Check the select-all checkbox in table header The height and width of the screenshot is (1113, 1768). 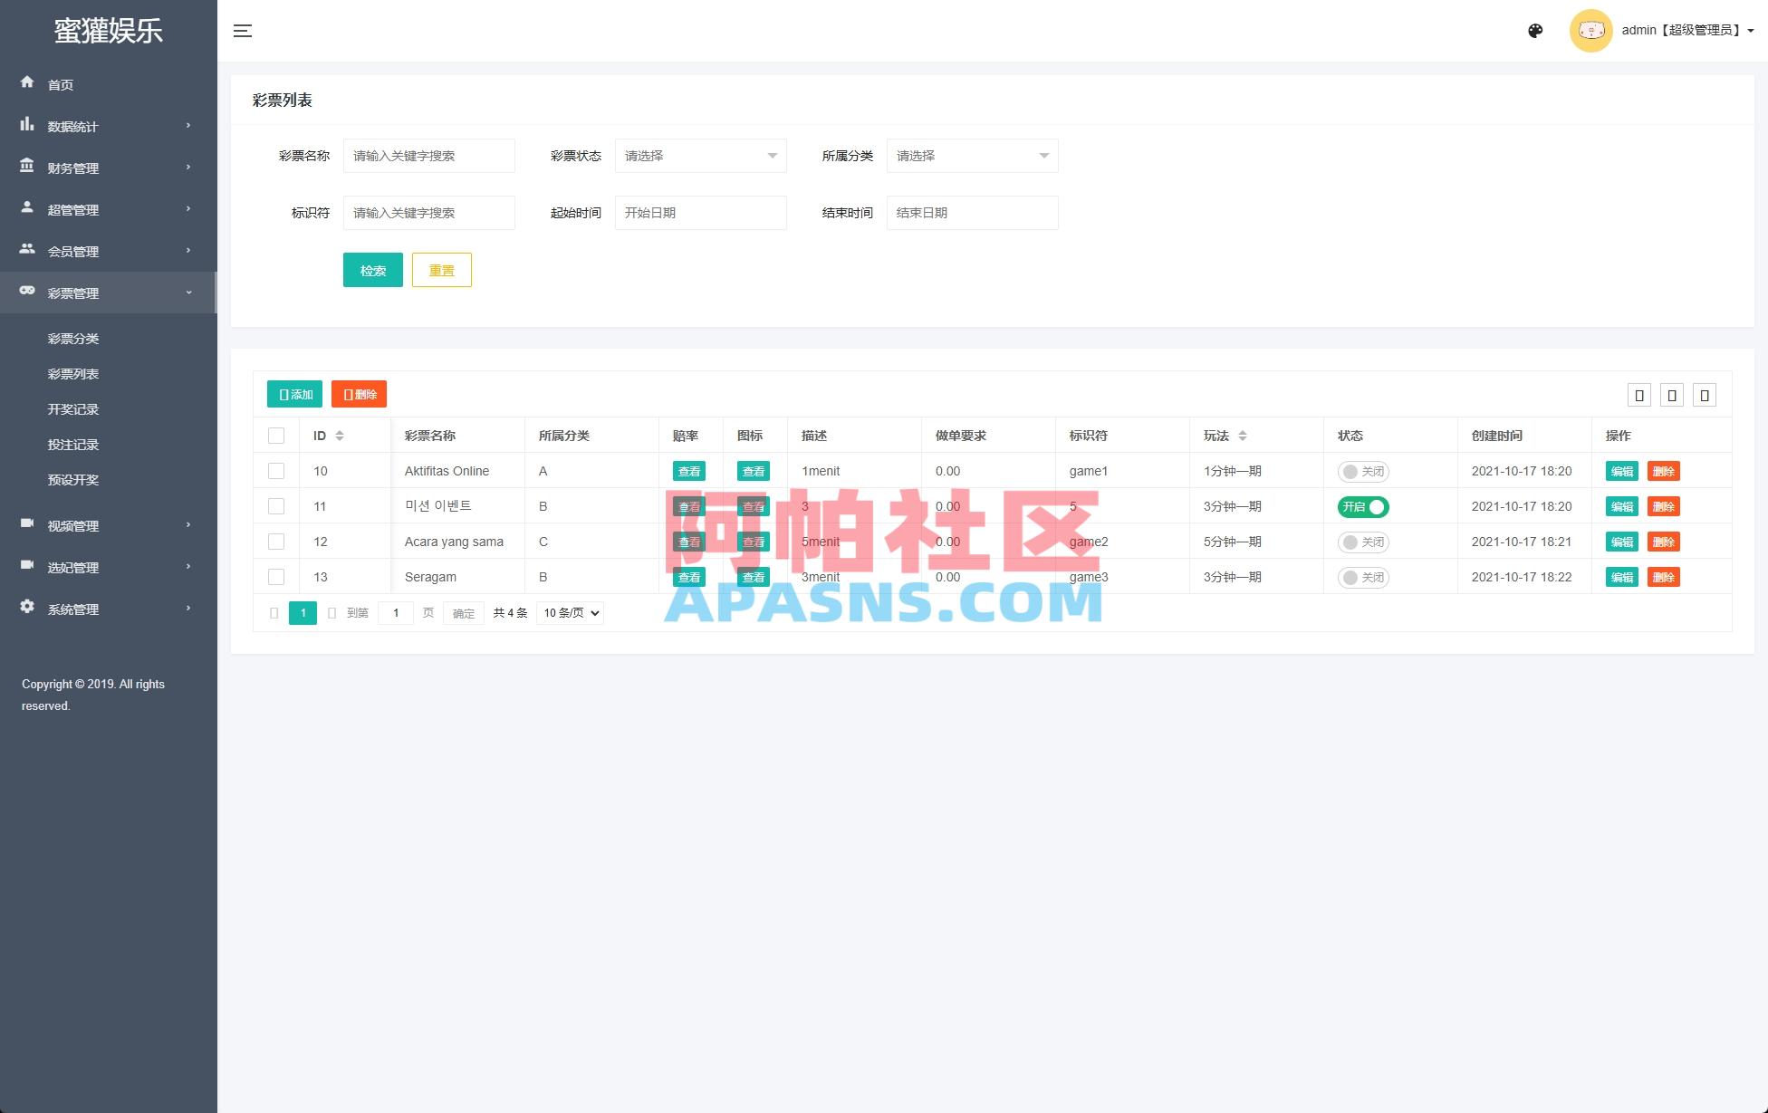point(276,436)
